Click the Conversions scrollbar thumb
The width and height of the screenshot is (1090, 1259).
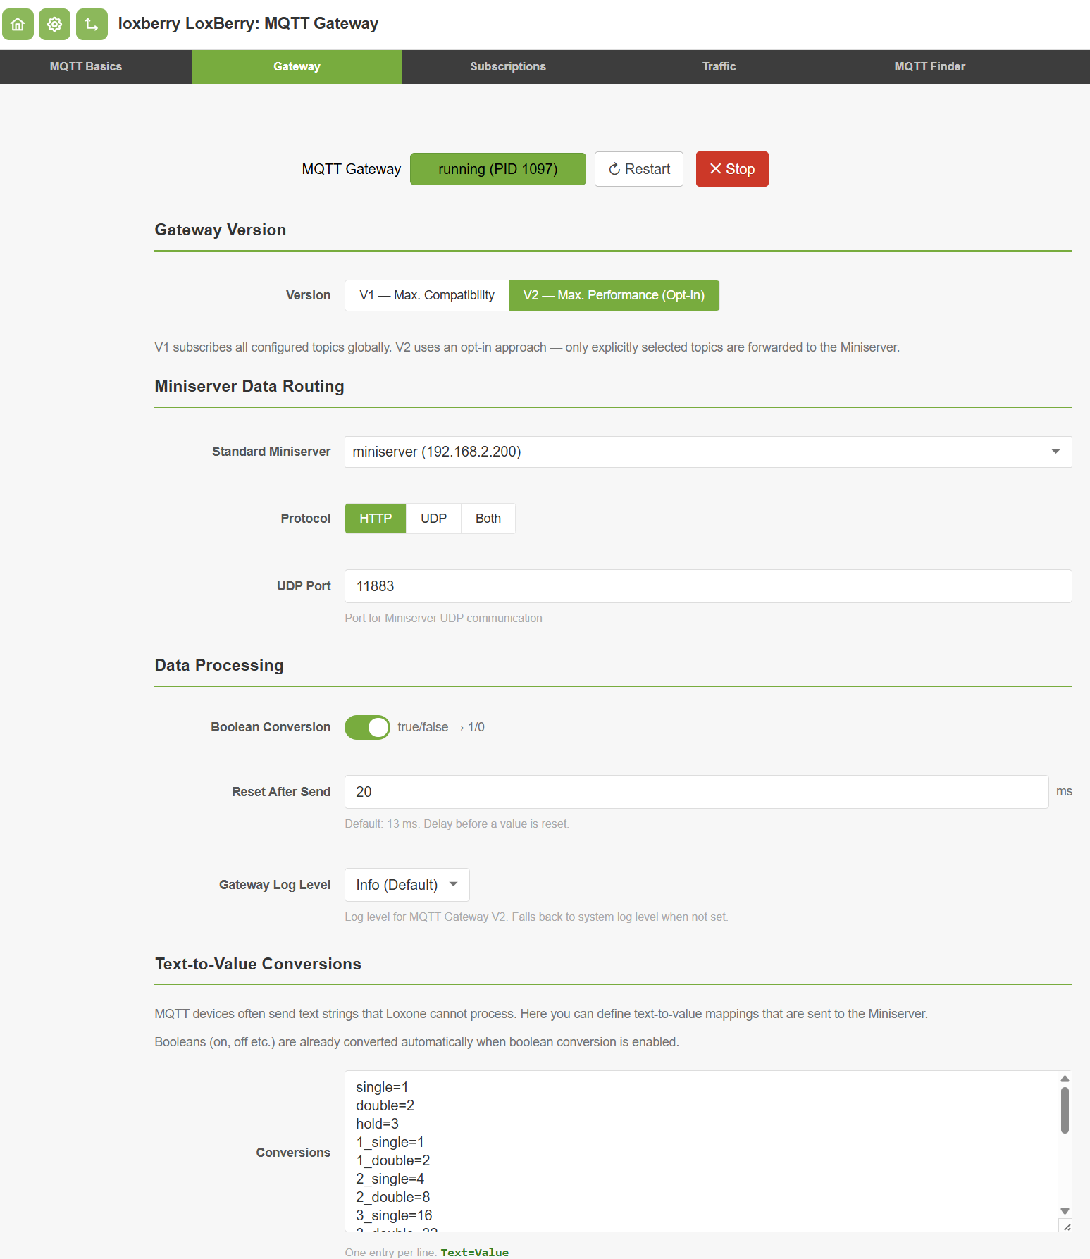1065,1110
